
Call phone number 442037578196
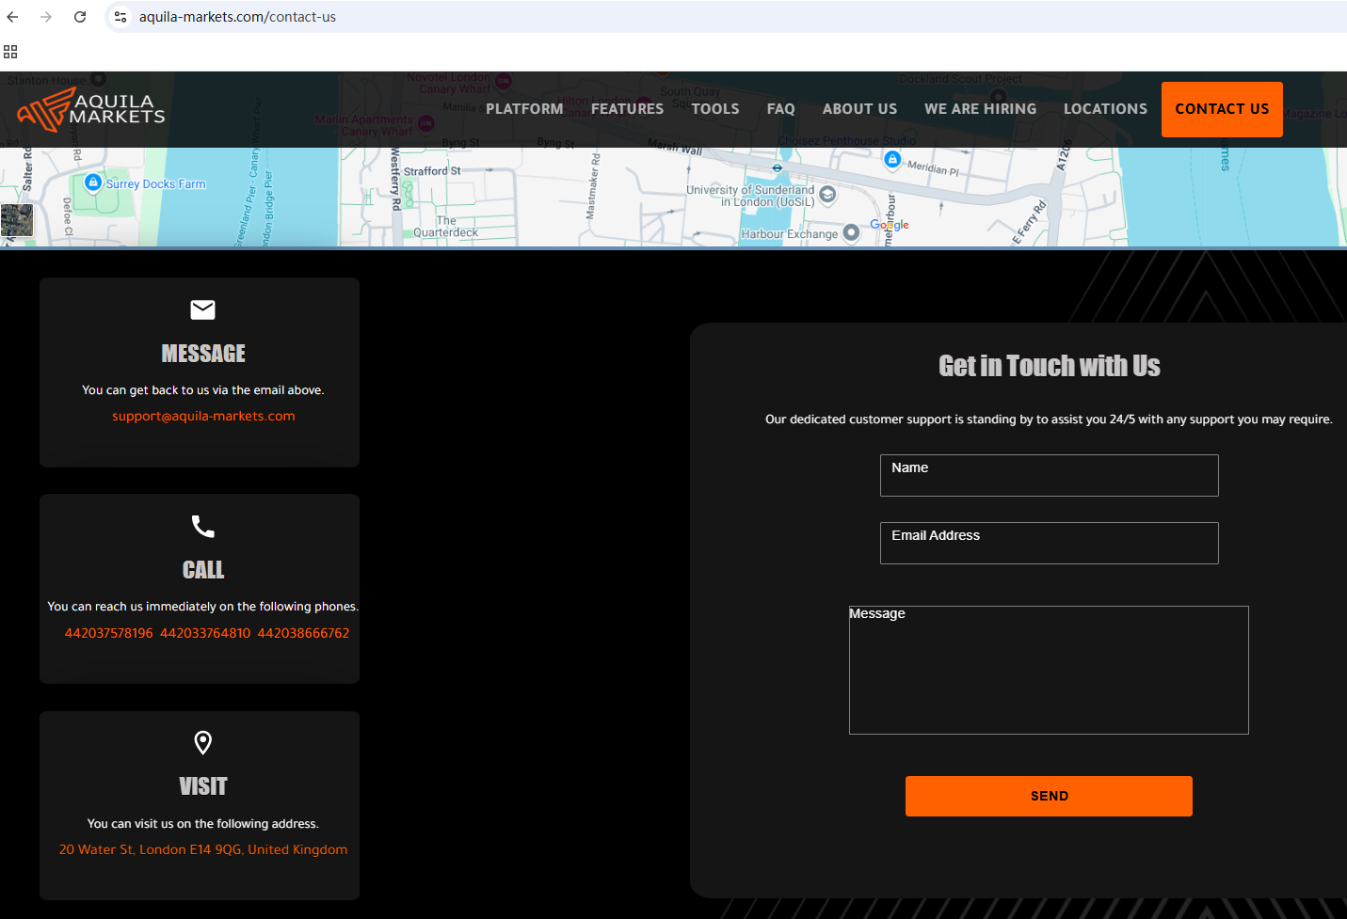tap(108, 633)
